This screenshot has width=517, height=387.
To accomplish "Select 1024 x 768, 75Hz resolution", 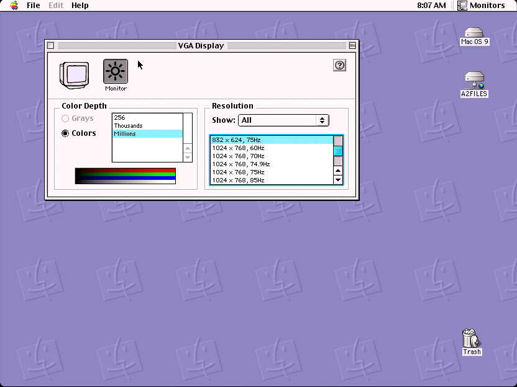I will [x=272, y=172].
